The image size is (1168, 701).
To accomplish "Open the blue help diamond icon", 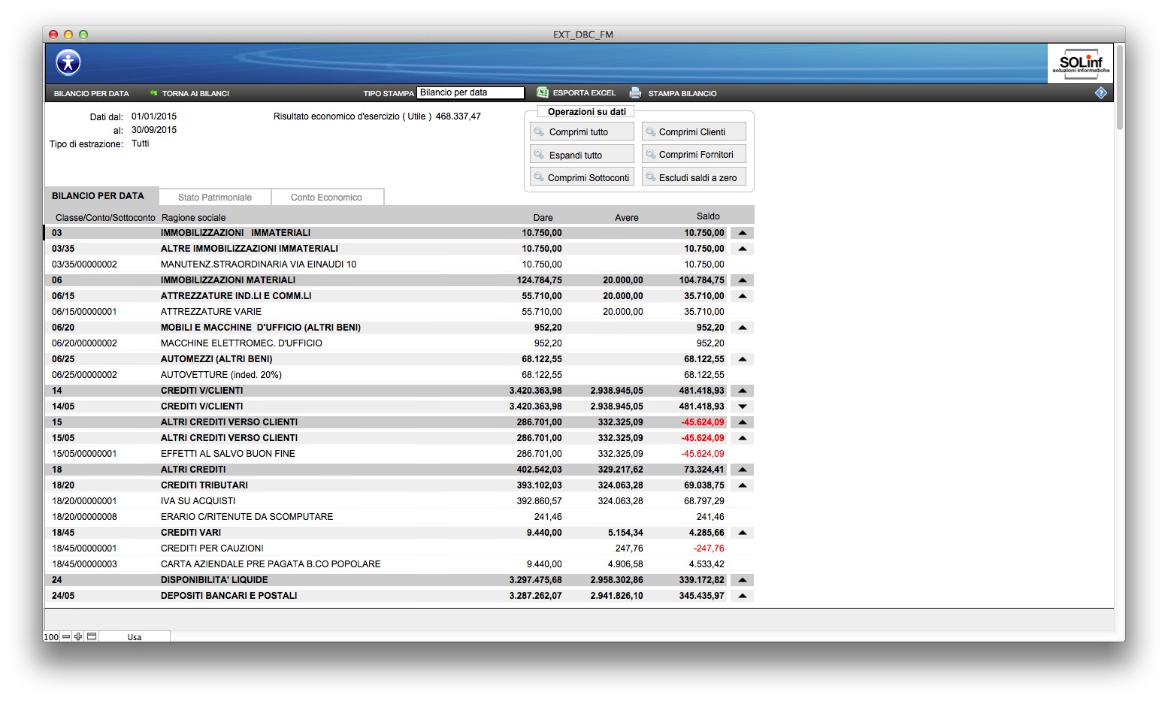I will click(x=1100, y=92).
